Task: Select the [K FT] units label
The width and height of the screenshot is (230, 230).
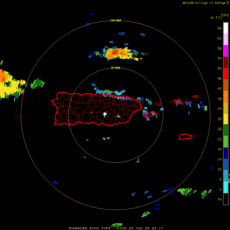Action: pyautogui.click(x=216, y=18)
